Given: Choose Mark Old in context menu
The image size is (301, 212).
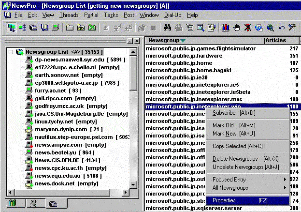Looking at the screenshot, I should [x=248, y=125].
